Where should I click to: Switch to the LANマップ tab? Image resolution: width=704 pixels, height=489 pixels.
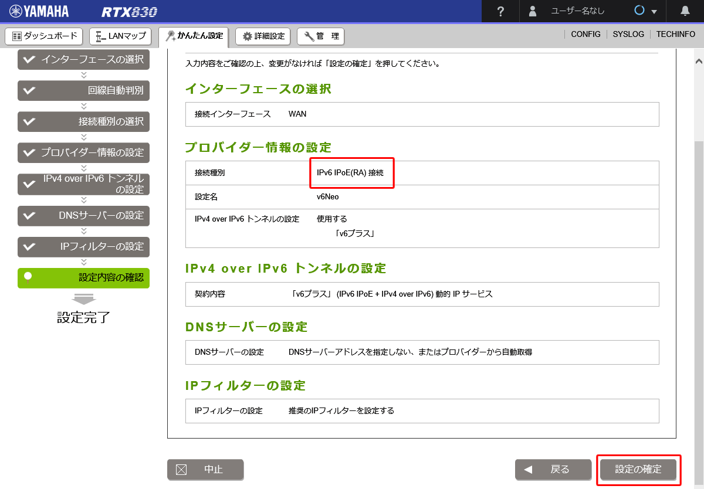tap(121, 36)
